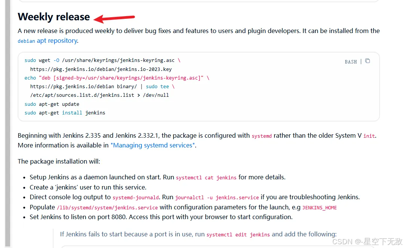Click the "Set Jenkins to listen on port 8080" bullet
This screenshot has height=248, width=404.
161,217
